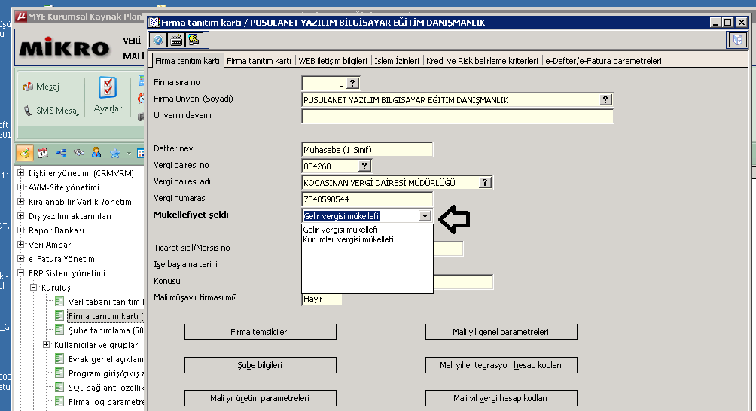Switch to second Firma tanıtım kartı tab
The width and height of the screenshot is (756, 411).
coord(259,61)
